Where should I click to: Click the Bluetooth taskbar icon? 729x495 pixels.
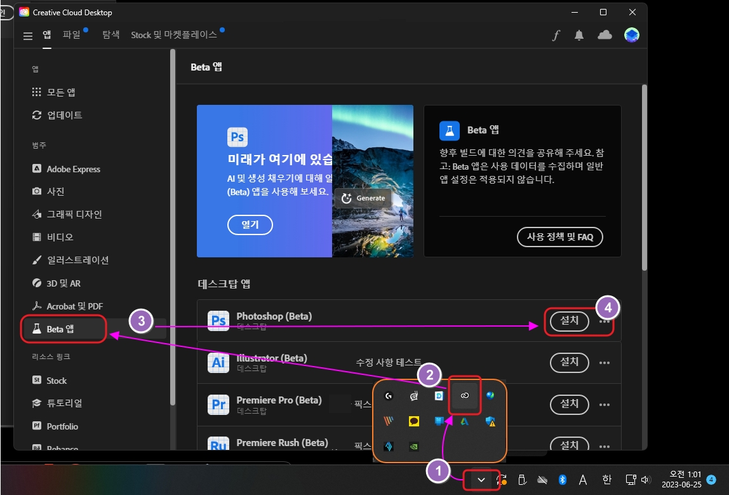pyautogui.click(x=563, y=480)
